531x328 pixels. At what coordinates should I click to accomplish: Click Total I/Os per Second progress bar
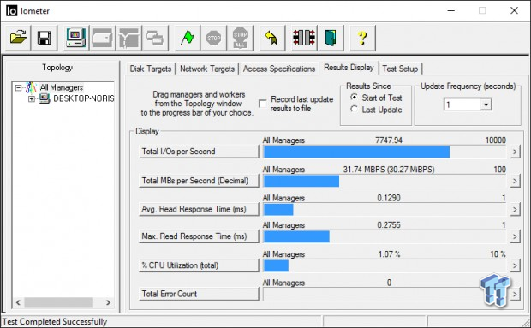(x=385, y=152)
